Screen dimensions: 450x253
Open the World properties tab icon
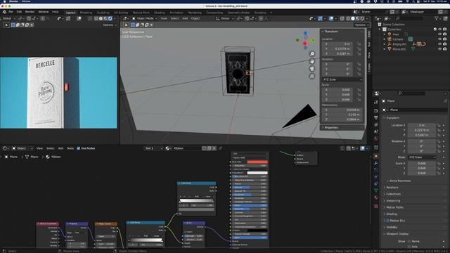pos(376,139)
